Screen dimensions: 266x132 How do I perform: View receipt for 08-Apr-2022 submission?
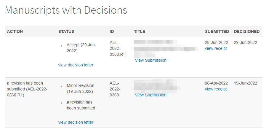tap(216, 89)
